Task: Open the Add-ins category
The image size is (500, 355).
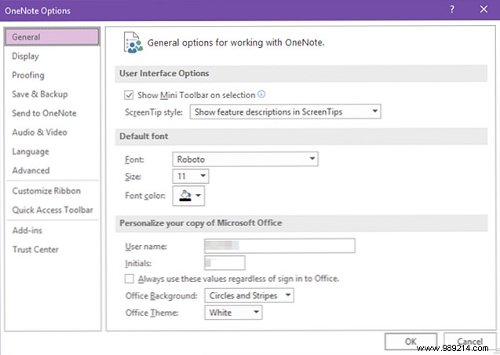Action: 52,230
